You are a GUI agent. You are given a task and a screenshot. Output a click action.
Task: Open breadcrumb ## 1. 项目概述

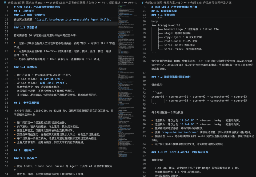111,3
